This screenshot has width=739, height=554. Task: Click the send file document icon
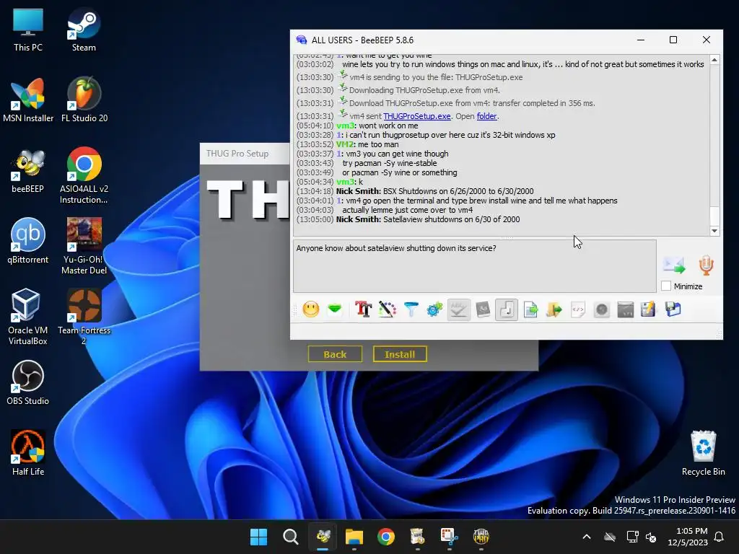pos(530,309)
